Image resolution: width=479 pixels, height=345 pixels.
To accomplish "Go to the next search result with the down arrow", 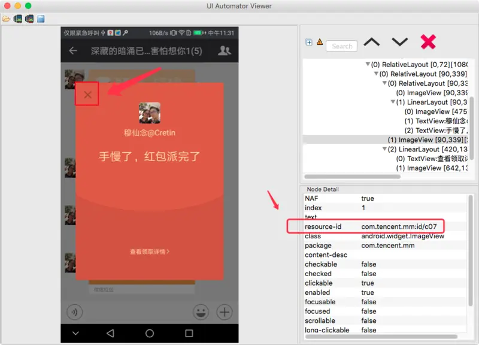I will click(399, 42).
